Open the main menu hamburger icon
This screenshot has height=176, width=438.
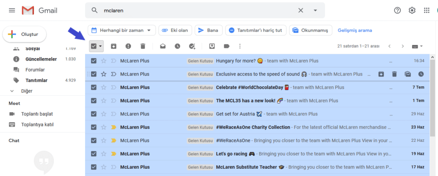[12, 10]
